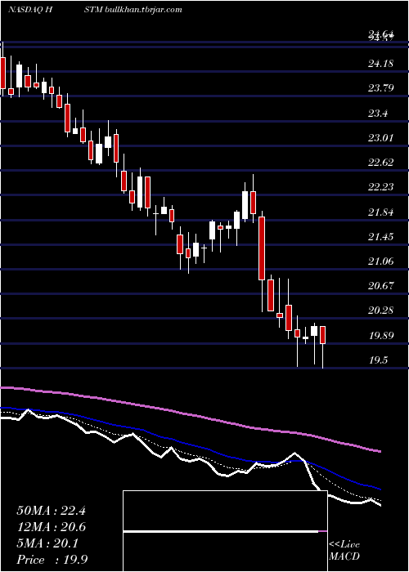Screen dimensions: 409x572
Task: Click the 23.79 price axis label
Action: pos(380,88)
